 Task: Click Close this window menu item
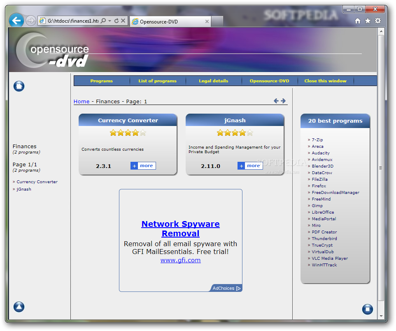click(x=325, y=81)
